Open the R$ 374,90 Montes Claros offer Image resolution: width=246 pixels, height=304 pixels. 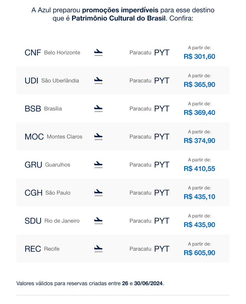[x=200, y=141]
